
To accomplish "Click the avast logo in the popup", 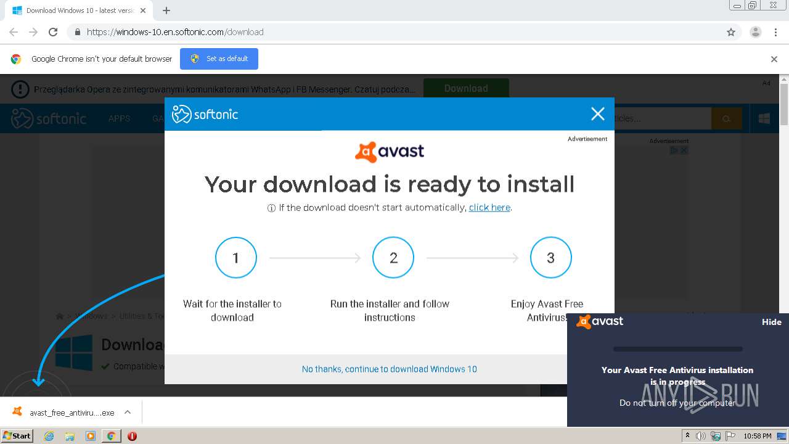I will coord(390,151).
